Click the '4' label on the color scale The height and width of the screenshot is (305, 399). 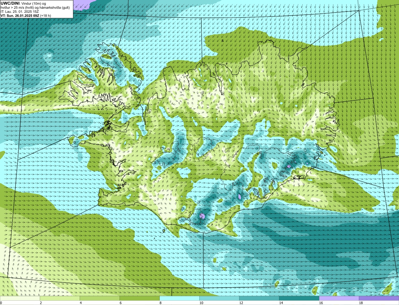81,303
